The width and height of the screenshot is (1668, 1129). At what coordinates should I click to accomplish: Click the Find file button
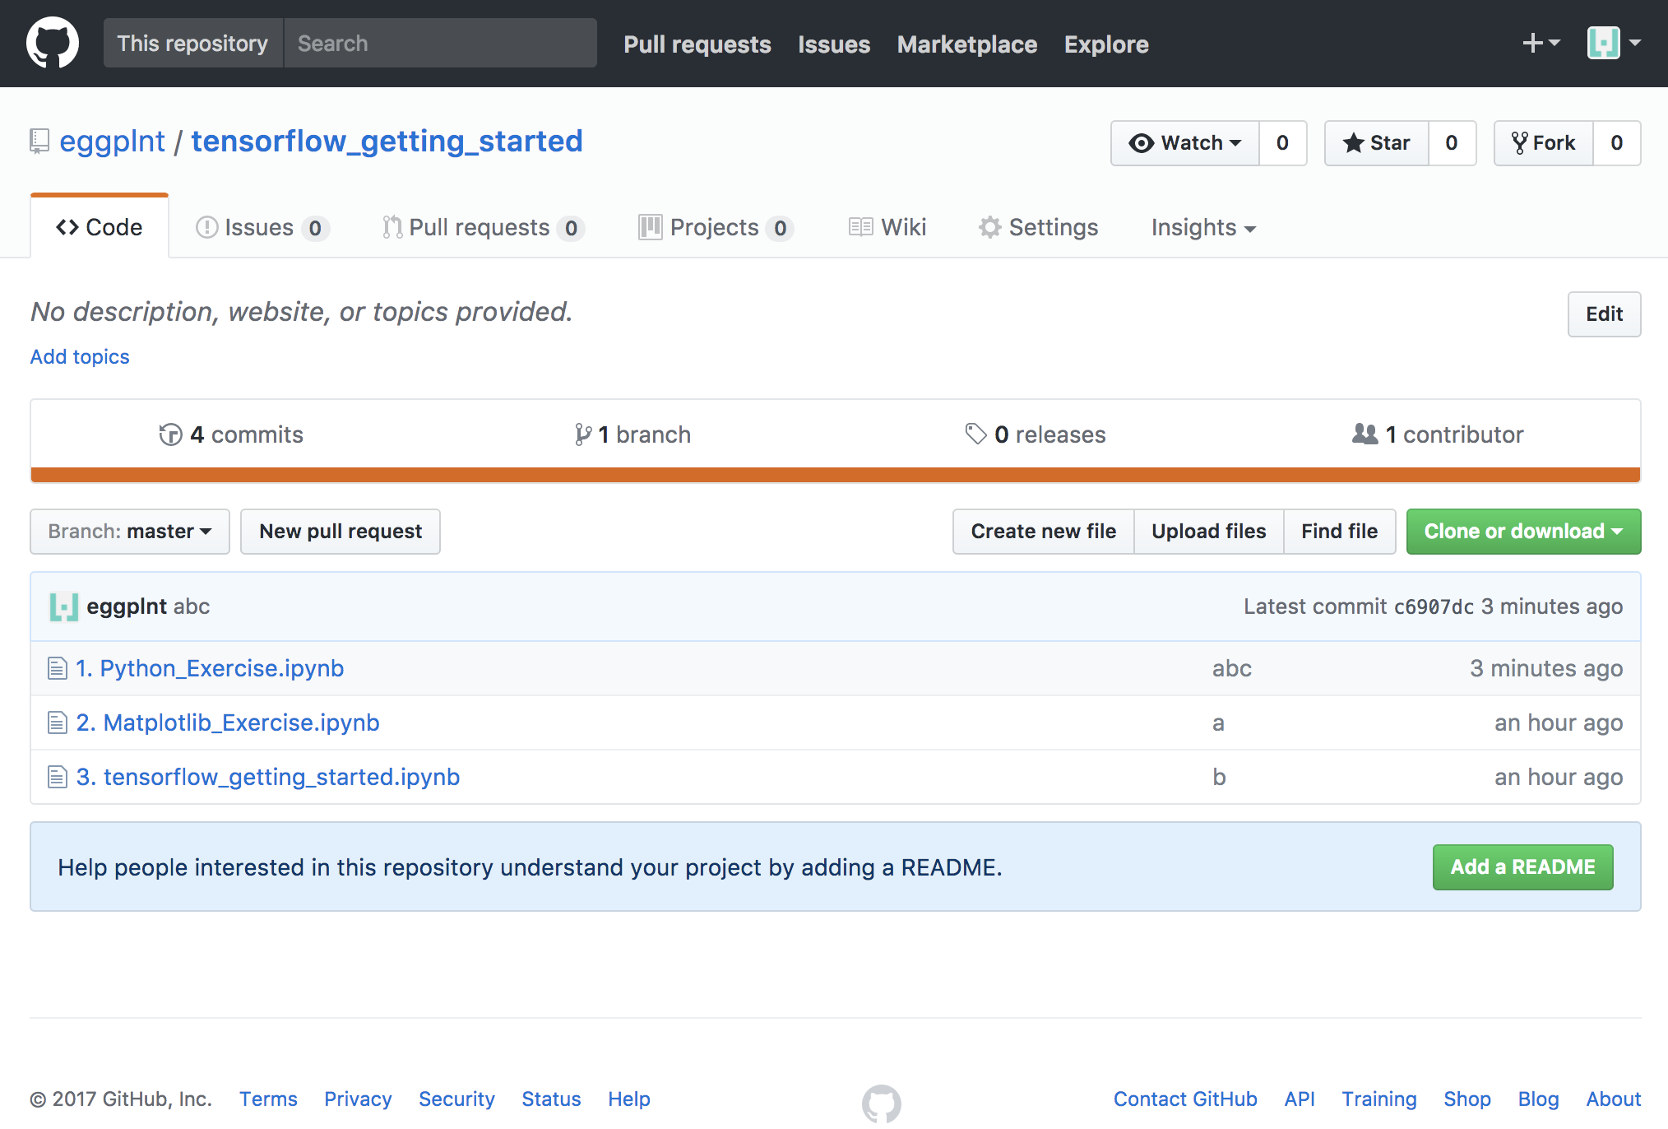[1340, 532]
